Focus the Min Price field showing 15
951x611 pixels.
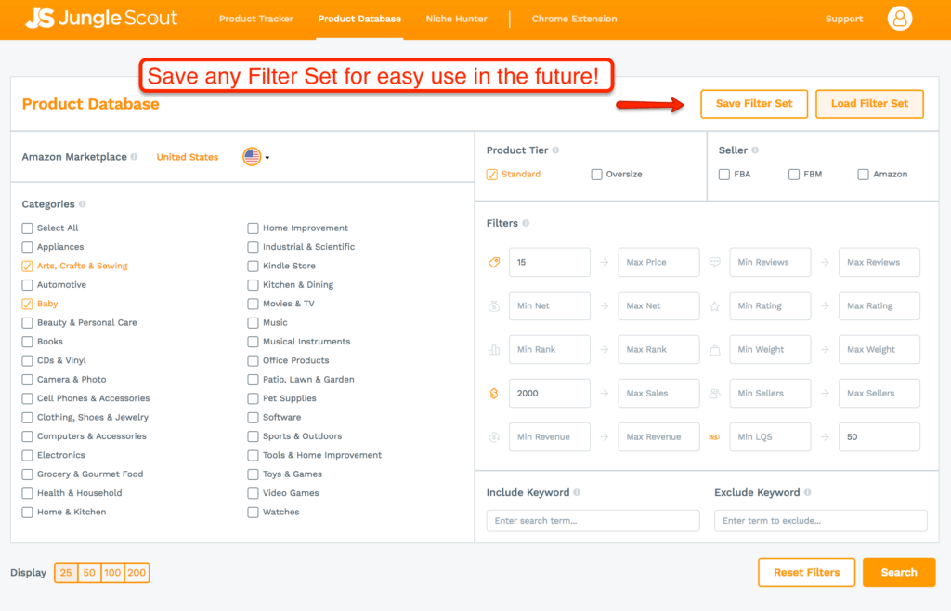tap(550, 263)
